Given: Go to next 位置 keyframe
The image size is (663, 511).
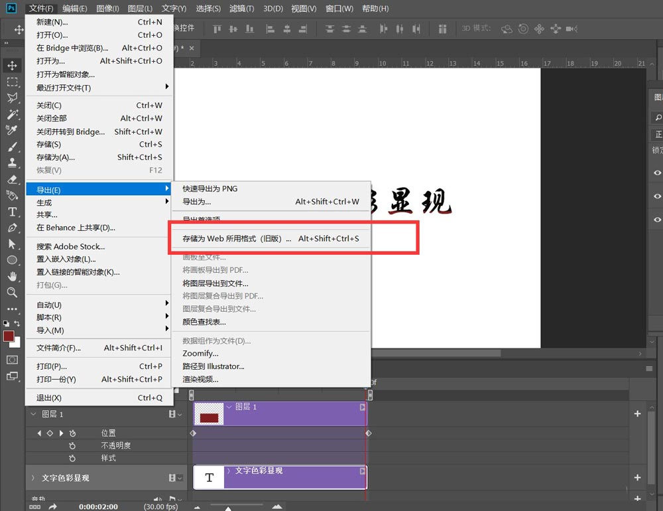Looking at the screenshot, I should 61,433.
